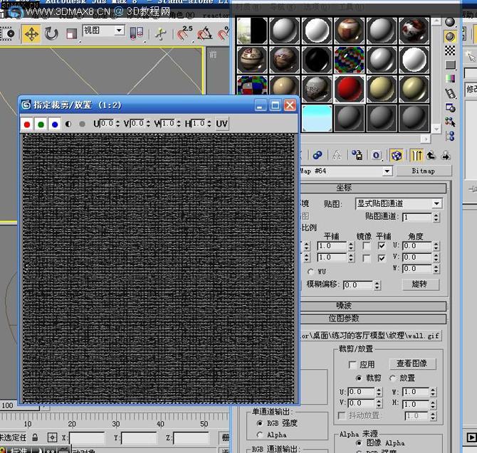Click the 贴图通道 spinner arrows
This screenshot has width=477, height=453.
(x=436, y=217)
